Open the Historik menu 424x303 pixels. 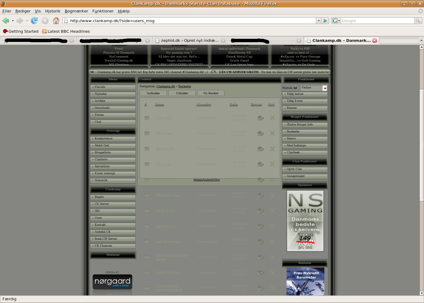point(53,11)
